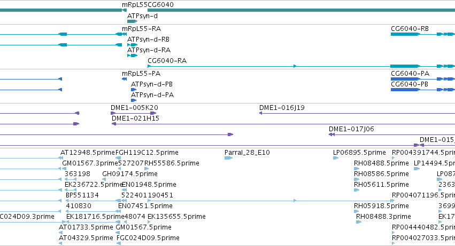This screenshot has height=246, width=455.
Task: Select the GH09174.5prime EST label
Action: (x=130, y=173)
